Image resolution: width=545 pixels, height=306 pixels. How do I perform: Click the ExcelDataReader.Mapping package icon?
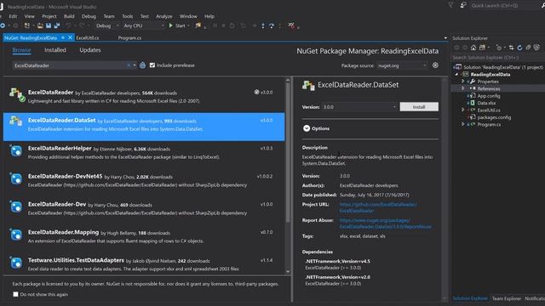click(x=16, y=235)
